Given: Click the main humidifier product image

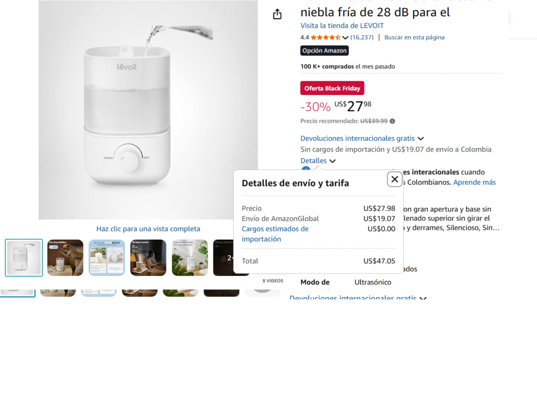Looking at the screenshot, I should click(148, 110).
